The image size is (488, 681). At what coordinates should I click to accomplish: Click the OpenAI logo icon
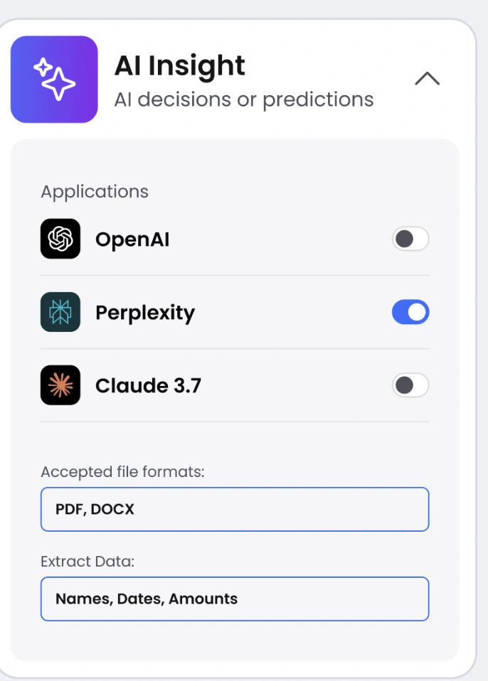[x=60, y=239]
